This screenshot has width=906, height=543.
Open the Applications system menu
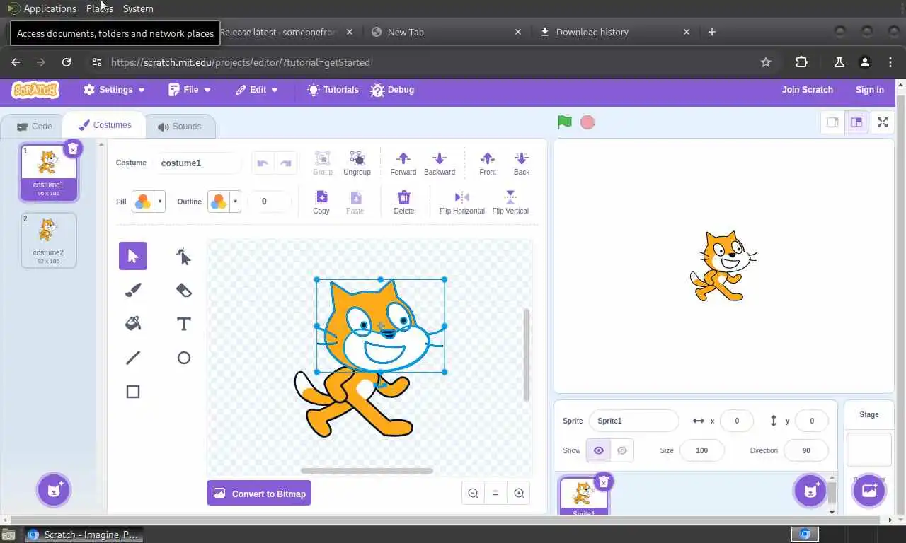(x=41, y=8)
